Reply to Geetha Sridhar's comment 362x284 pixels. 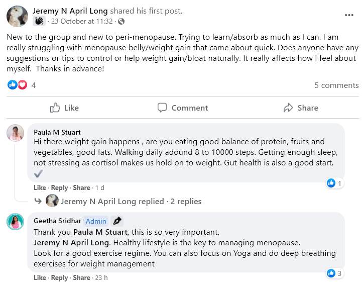click(59, 277)
